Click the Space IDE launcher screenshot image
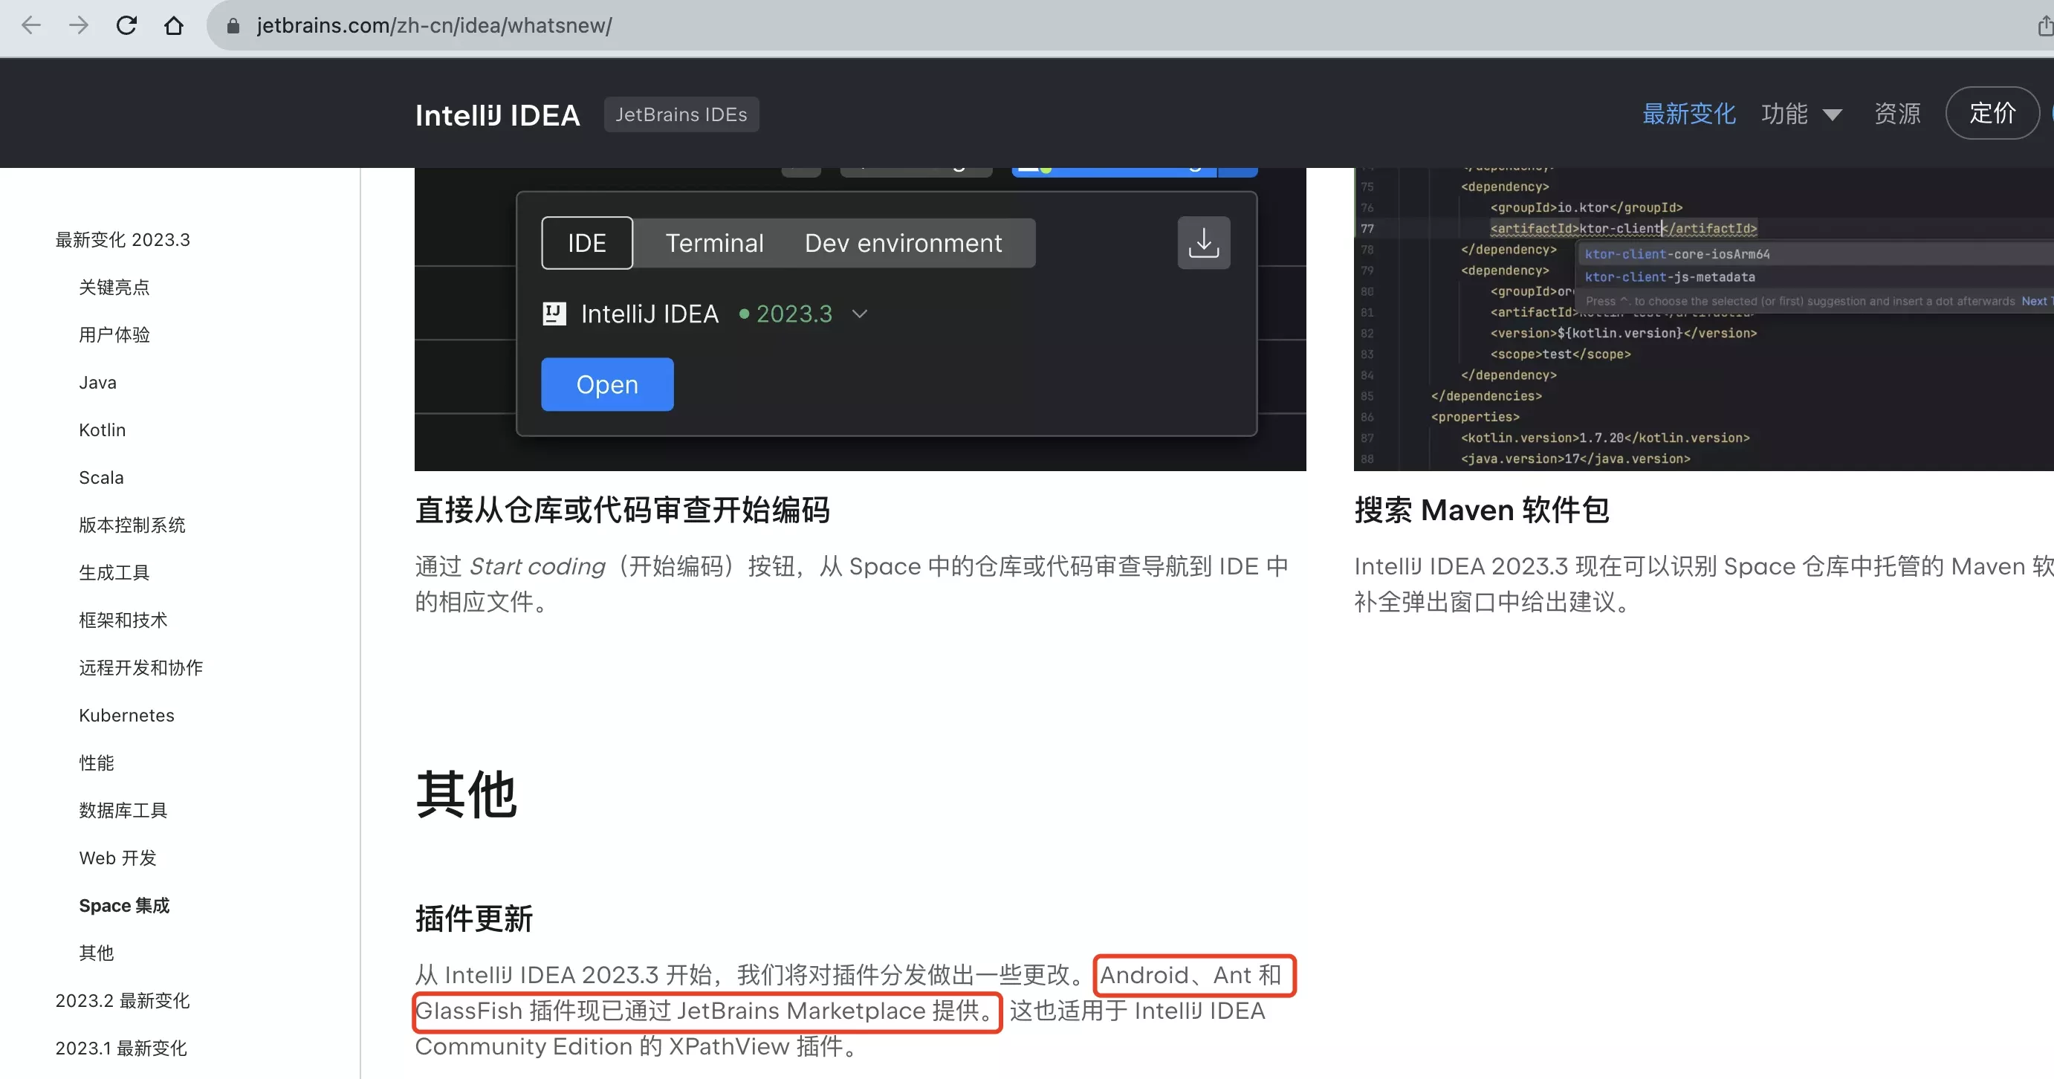This screenshot has height=1079, width=2054. (861, 319)
